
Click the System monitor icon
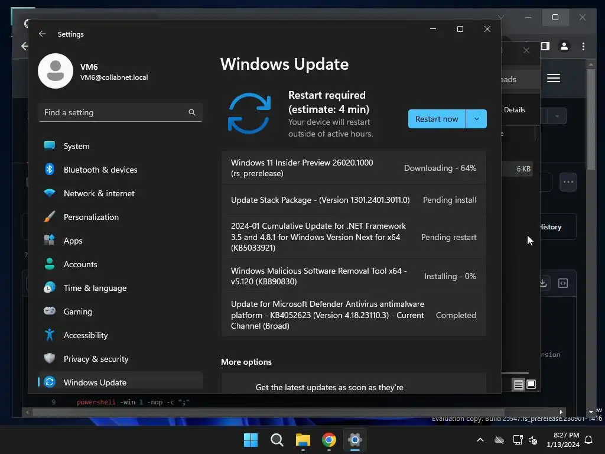point(50,145)
